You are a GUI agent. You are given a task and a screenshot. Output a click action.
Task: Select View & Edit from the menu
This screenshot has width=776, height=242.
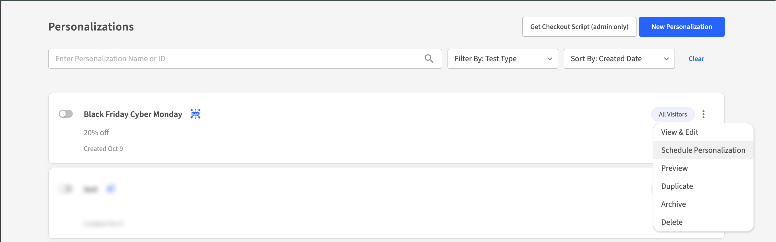pyautogui.click(x=679, y=132)
